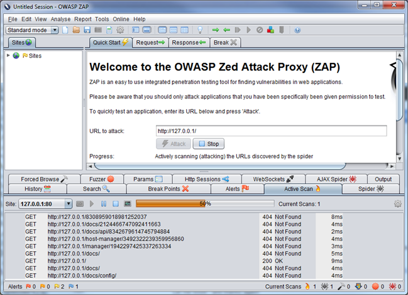The width and height of the screenshot is (408, 295).
Task: Click the URL to attack input field
Action: 271,131
